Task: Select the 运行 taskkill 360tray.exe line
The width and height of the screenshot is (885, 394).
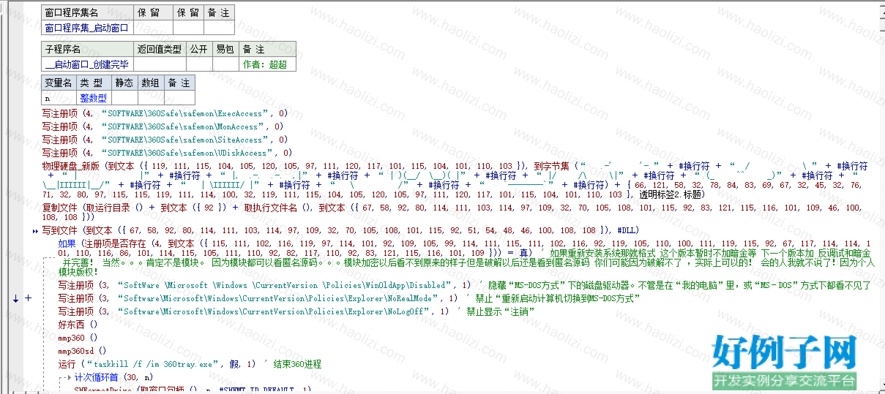Action: pos(157,364)
